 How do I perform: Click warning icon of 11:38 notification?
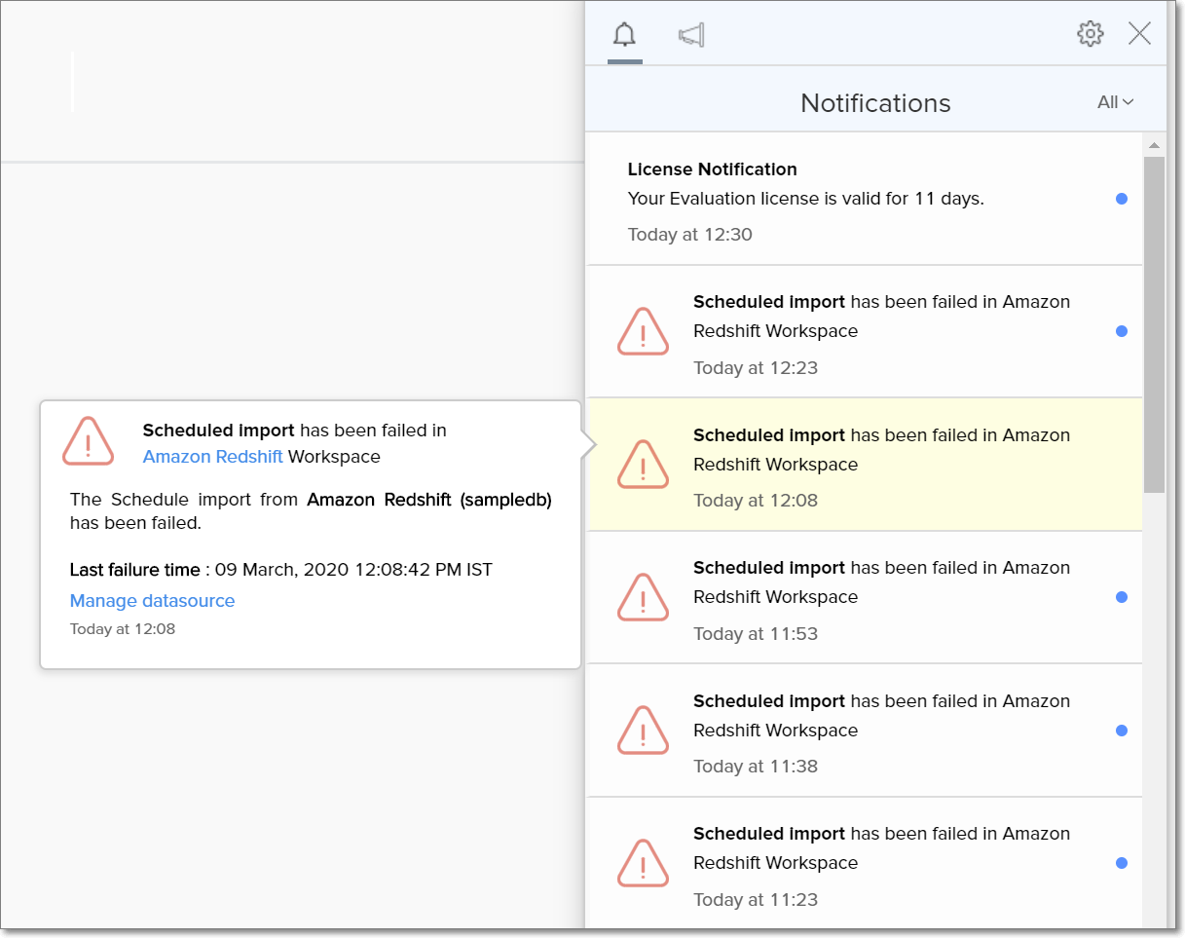click(x=643, y=731)
